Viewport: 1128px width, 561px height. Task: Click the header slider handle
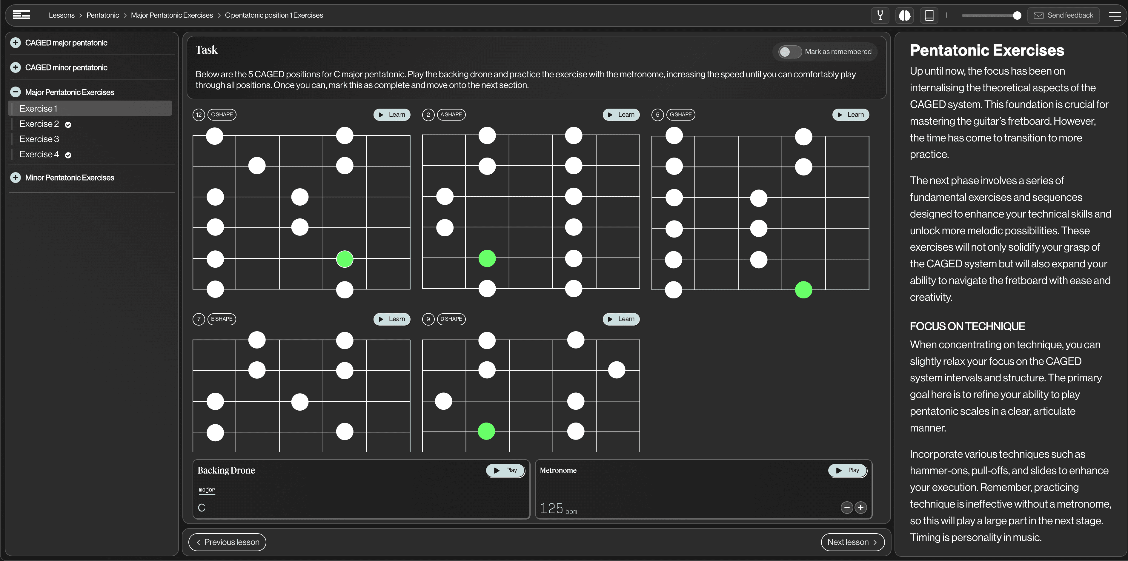click(x=1017, y=16)
